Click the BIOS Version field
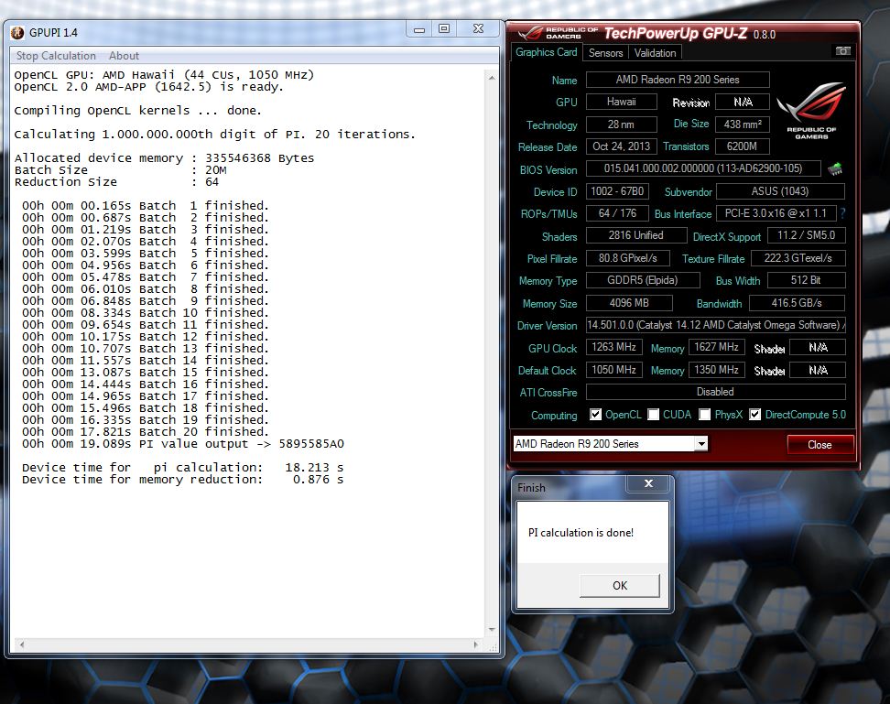This screenshot has height=704, width=890. tap(703, 168)
